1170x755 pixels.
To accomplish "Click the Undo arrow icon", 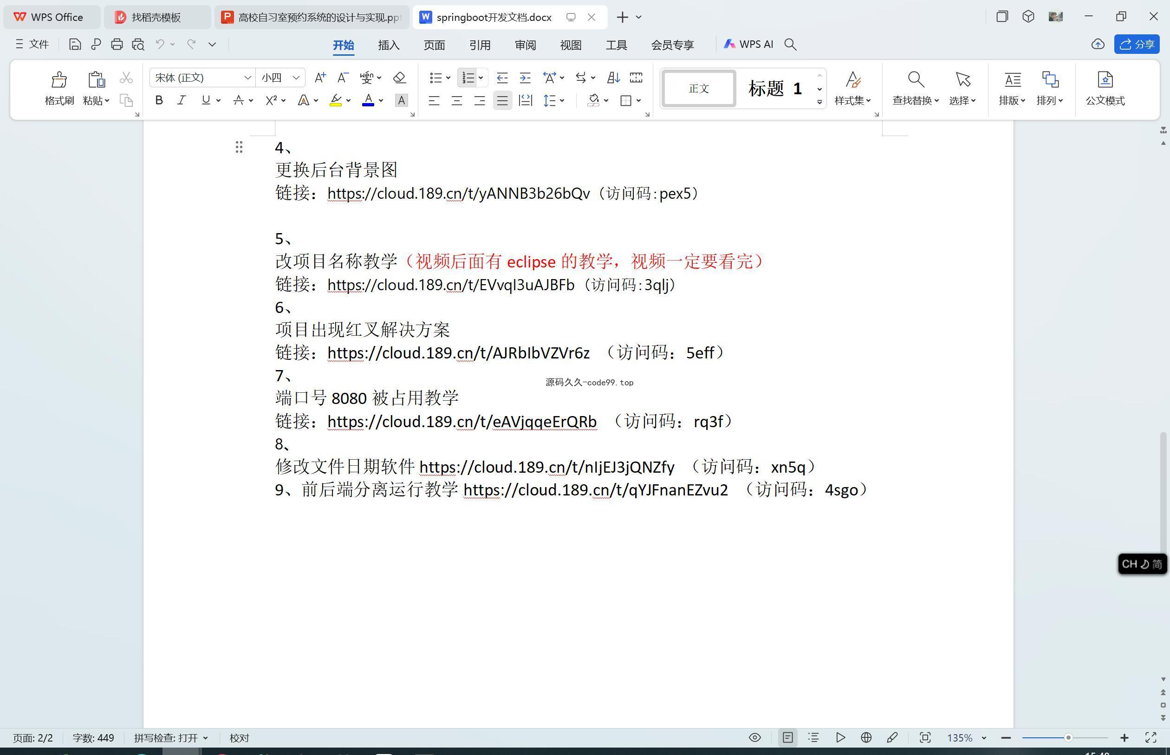I will coord(160,45).
